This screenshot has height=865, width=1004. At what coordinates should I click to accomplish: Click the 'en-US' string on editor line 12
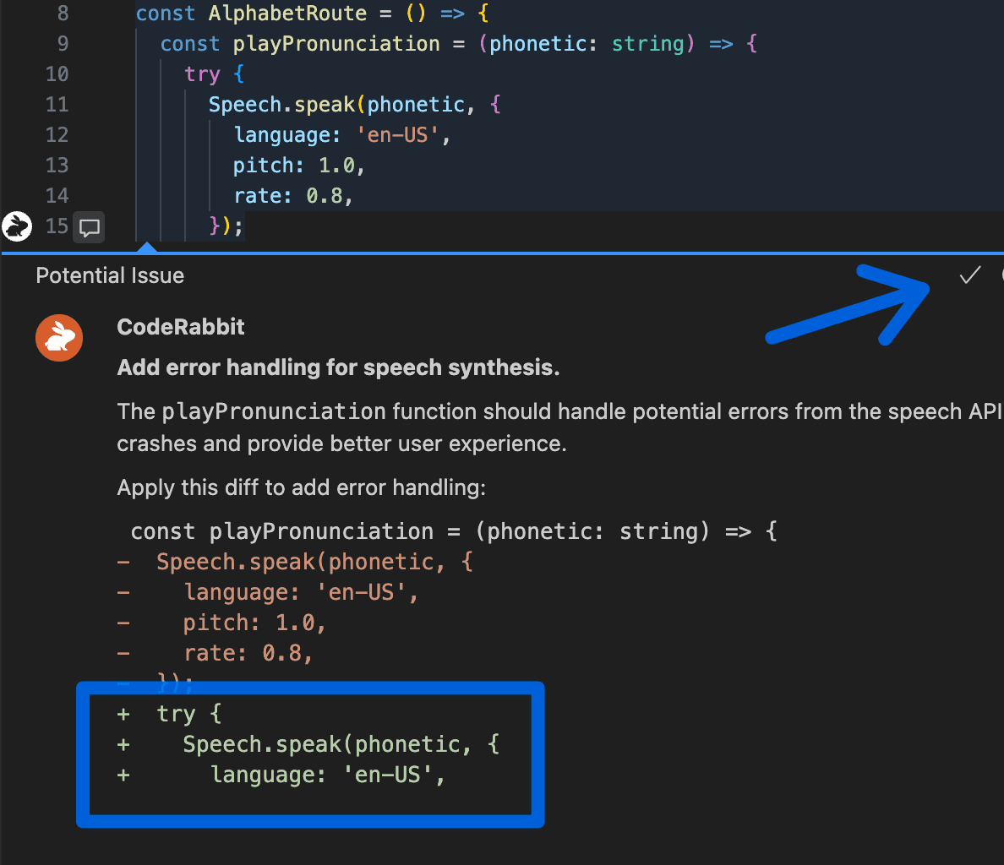point(397,135)
